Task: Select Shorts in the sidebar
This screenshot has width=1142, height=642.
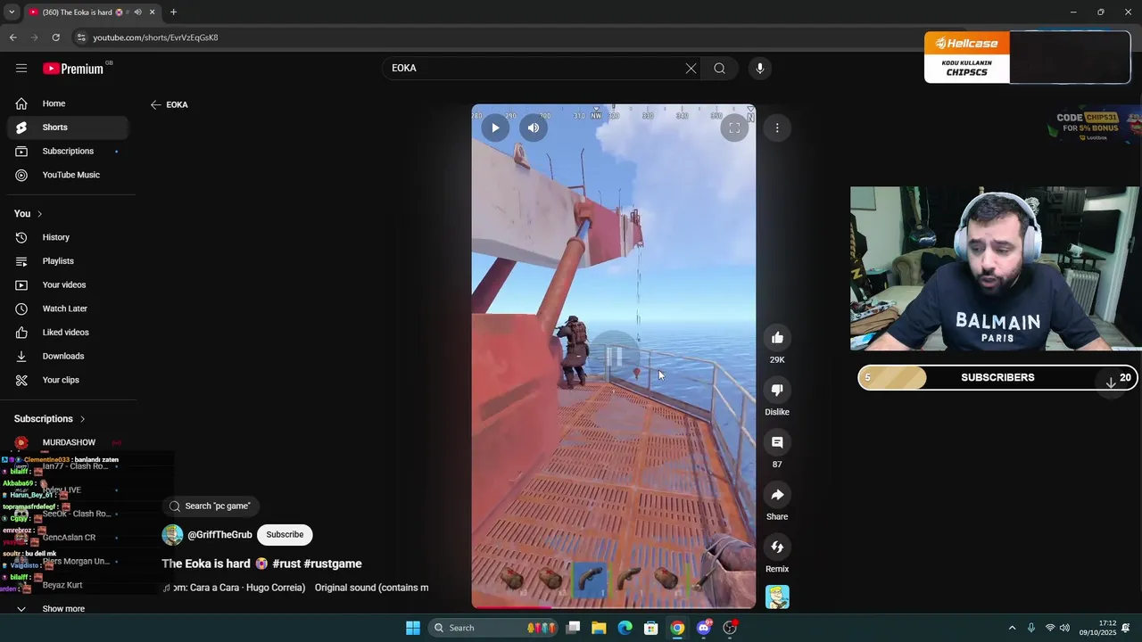Action: coord(68,128)
